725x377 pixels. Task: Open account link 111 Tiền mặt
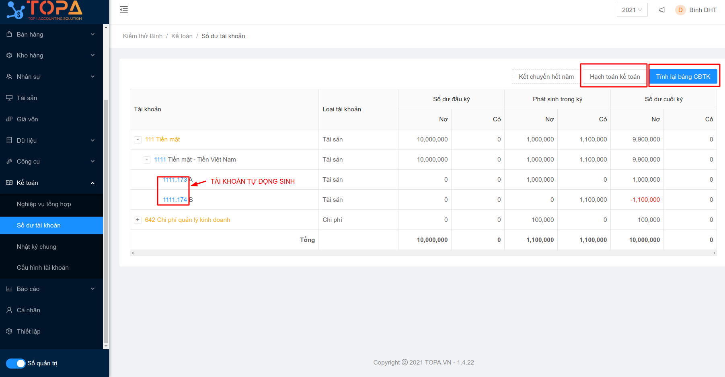pyautogui.click(x=162, y=139)
